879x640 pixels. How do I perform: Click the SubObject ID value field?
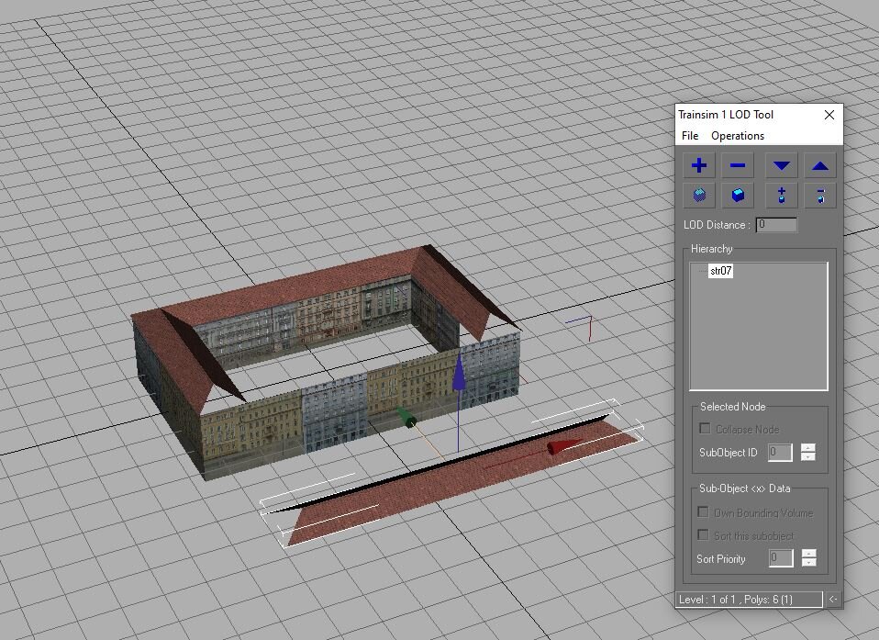pyautogui.click(x=780, y=452)
